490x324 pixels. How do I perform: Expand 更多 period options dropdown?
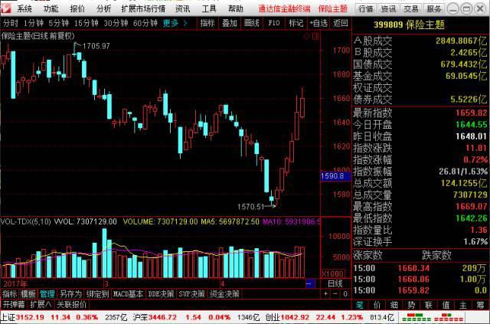coord(175,23)
